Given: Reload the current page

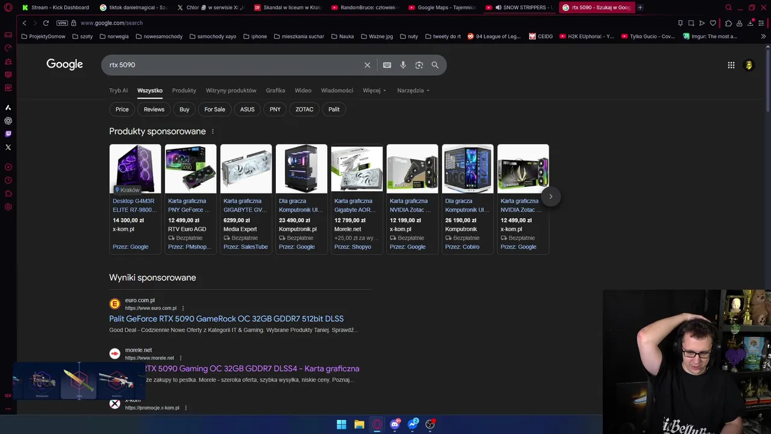Looking at the screenshot, I should tap(45, 23).
